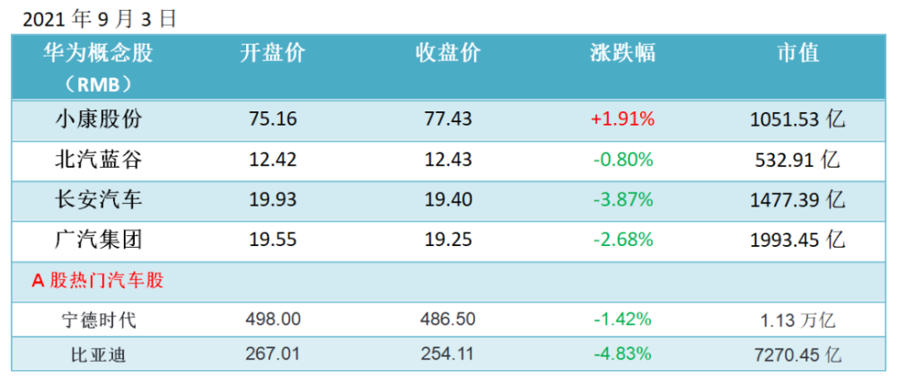Click the 市值 column header
898x379 pixels.
click(797, 54)
